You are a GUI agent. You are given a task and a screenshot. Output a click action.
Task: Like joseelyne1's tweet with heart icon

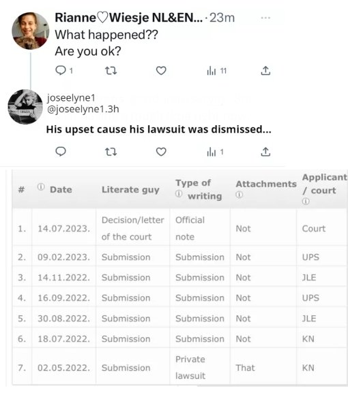[161, 152]
